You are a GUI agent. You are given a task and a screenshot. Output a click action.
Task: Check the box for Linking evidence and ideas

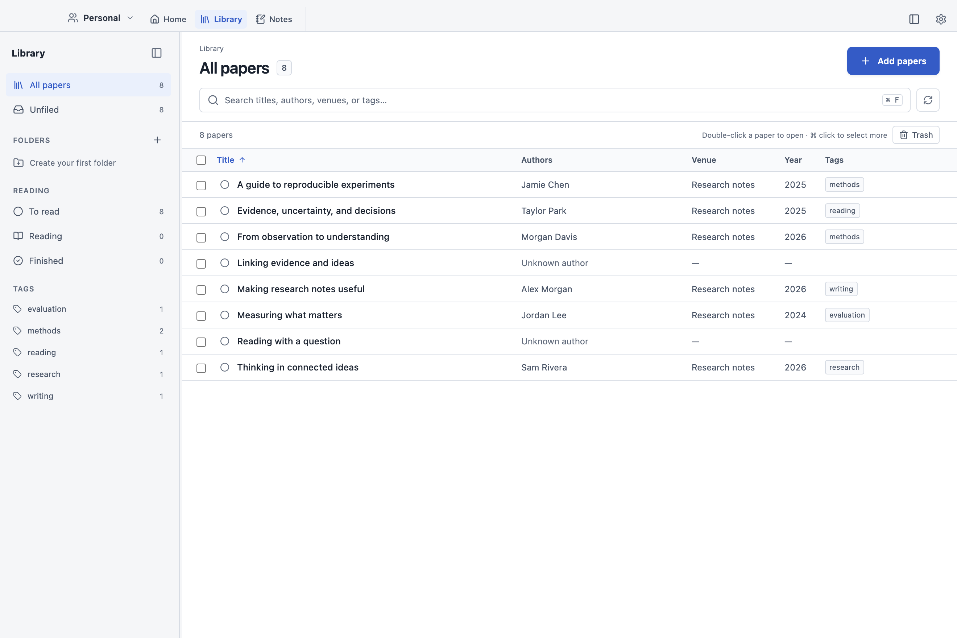pyautogui.click(x=201, y=263)
